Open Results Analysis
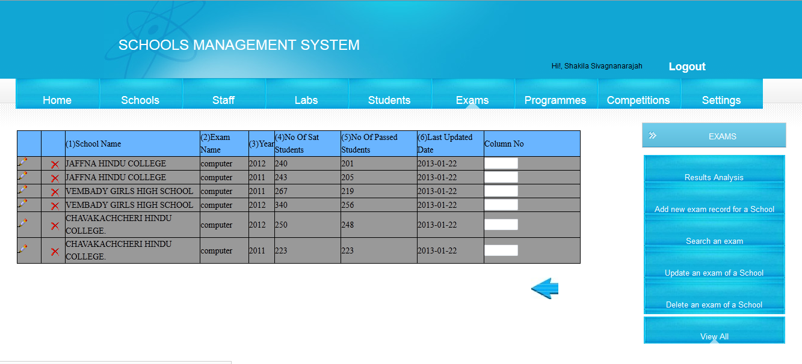The height and width of the screenshot is (364, 802). pos(714,177)
